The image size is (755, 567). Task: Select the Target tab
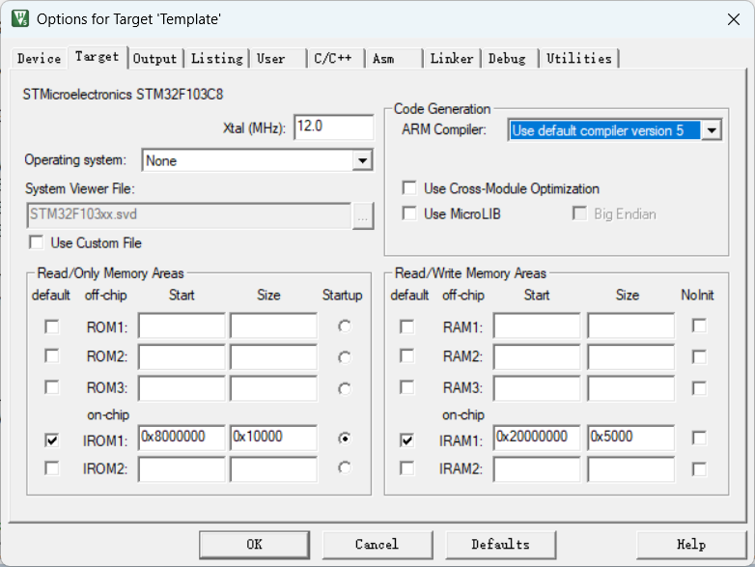[98, 57]
